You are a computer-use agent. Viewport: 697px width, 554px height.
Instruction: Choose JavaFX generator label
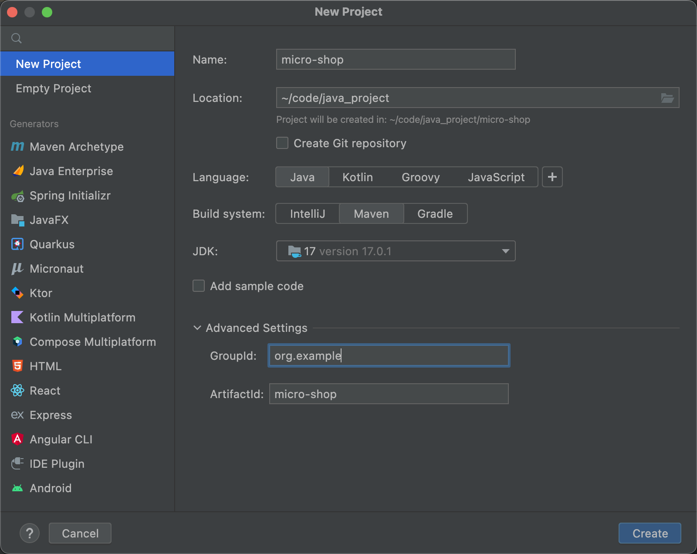[x=49, y=220]
